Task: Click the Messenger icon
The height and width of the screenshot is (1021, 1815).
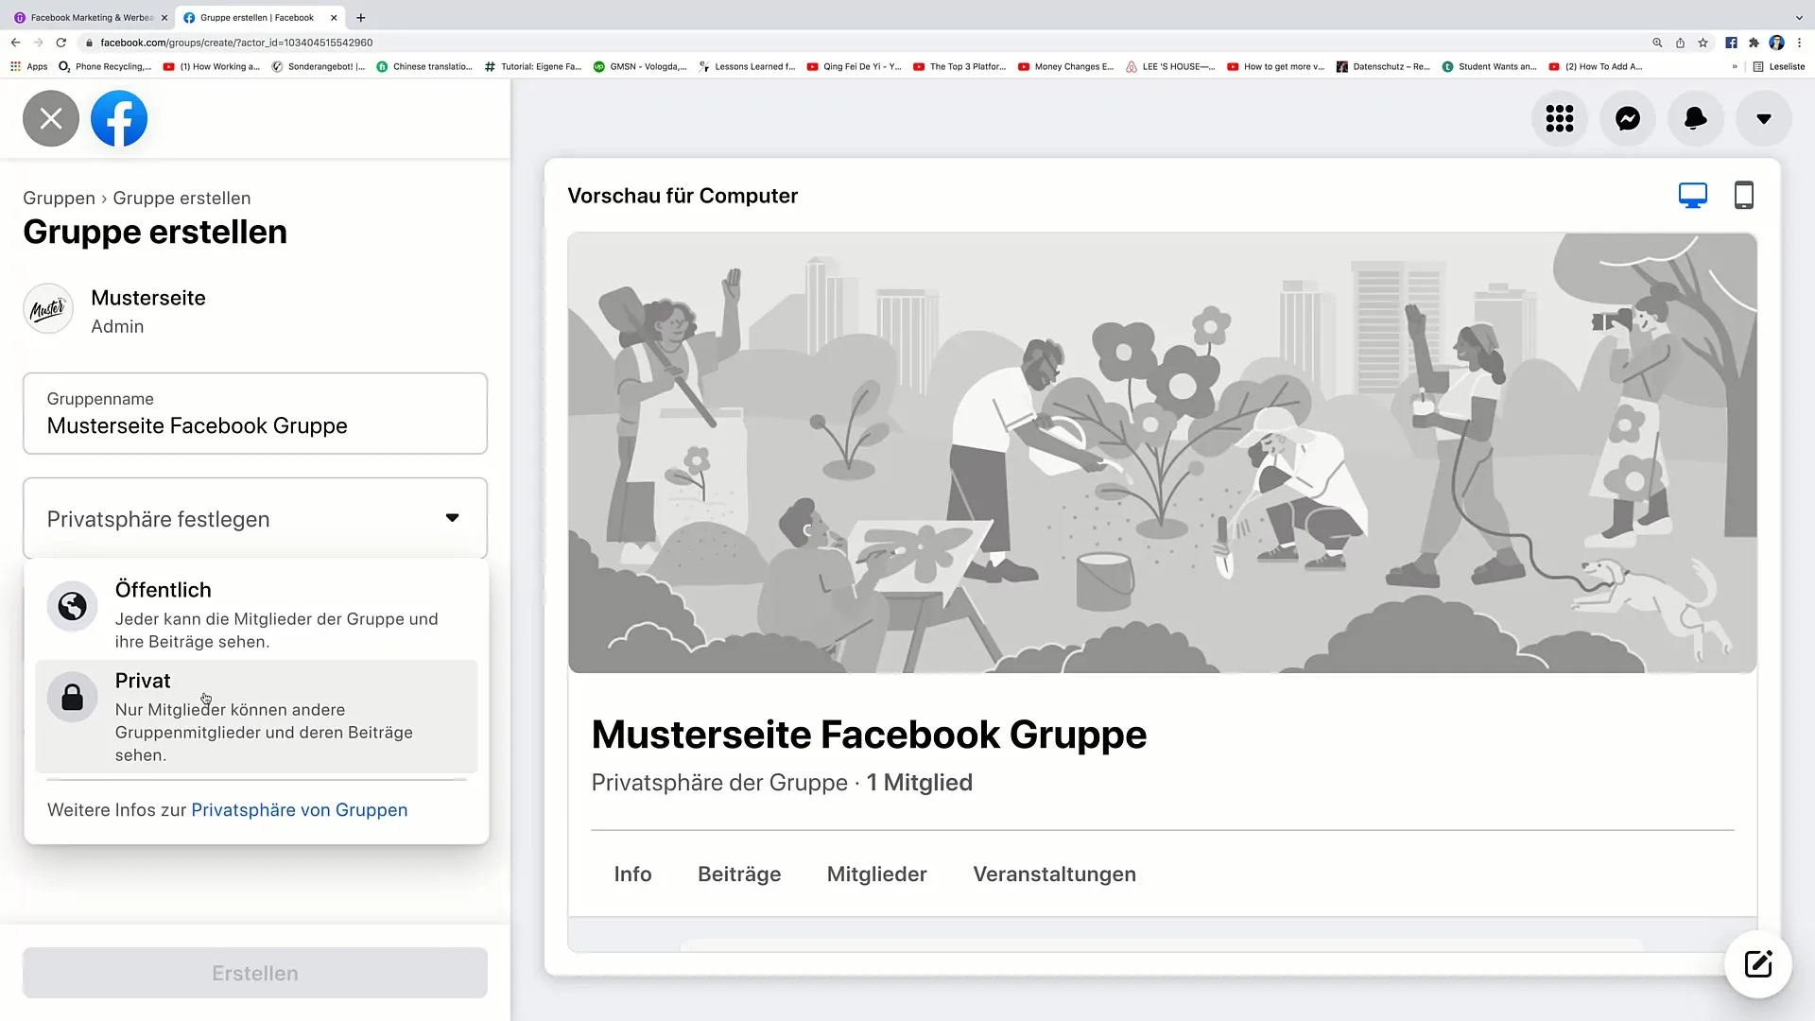Action: pos(1628,118)
